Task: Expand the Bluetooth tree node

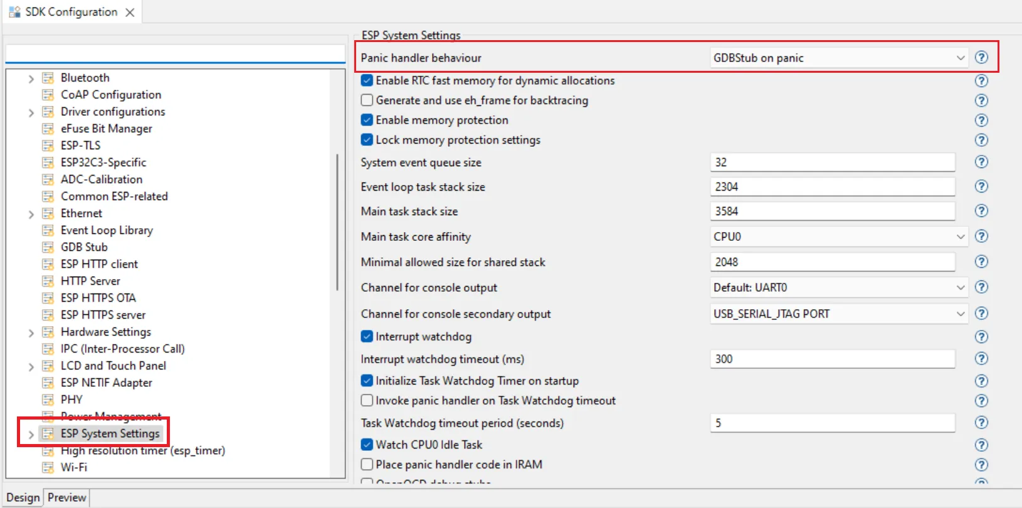Action: tap(31, 78)
